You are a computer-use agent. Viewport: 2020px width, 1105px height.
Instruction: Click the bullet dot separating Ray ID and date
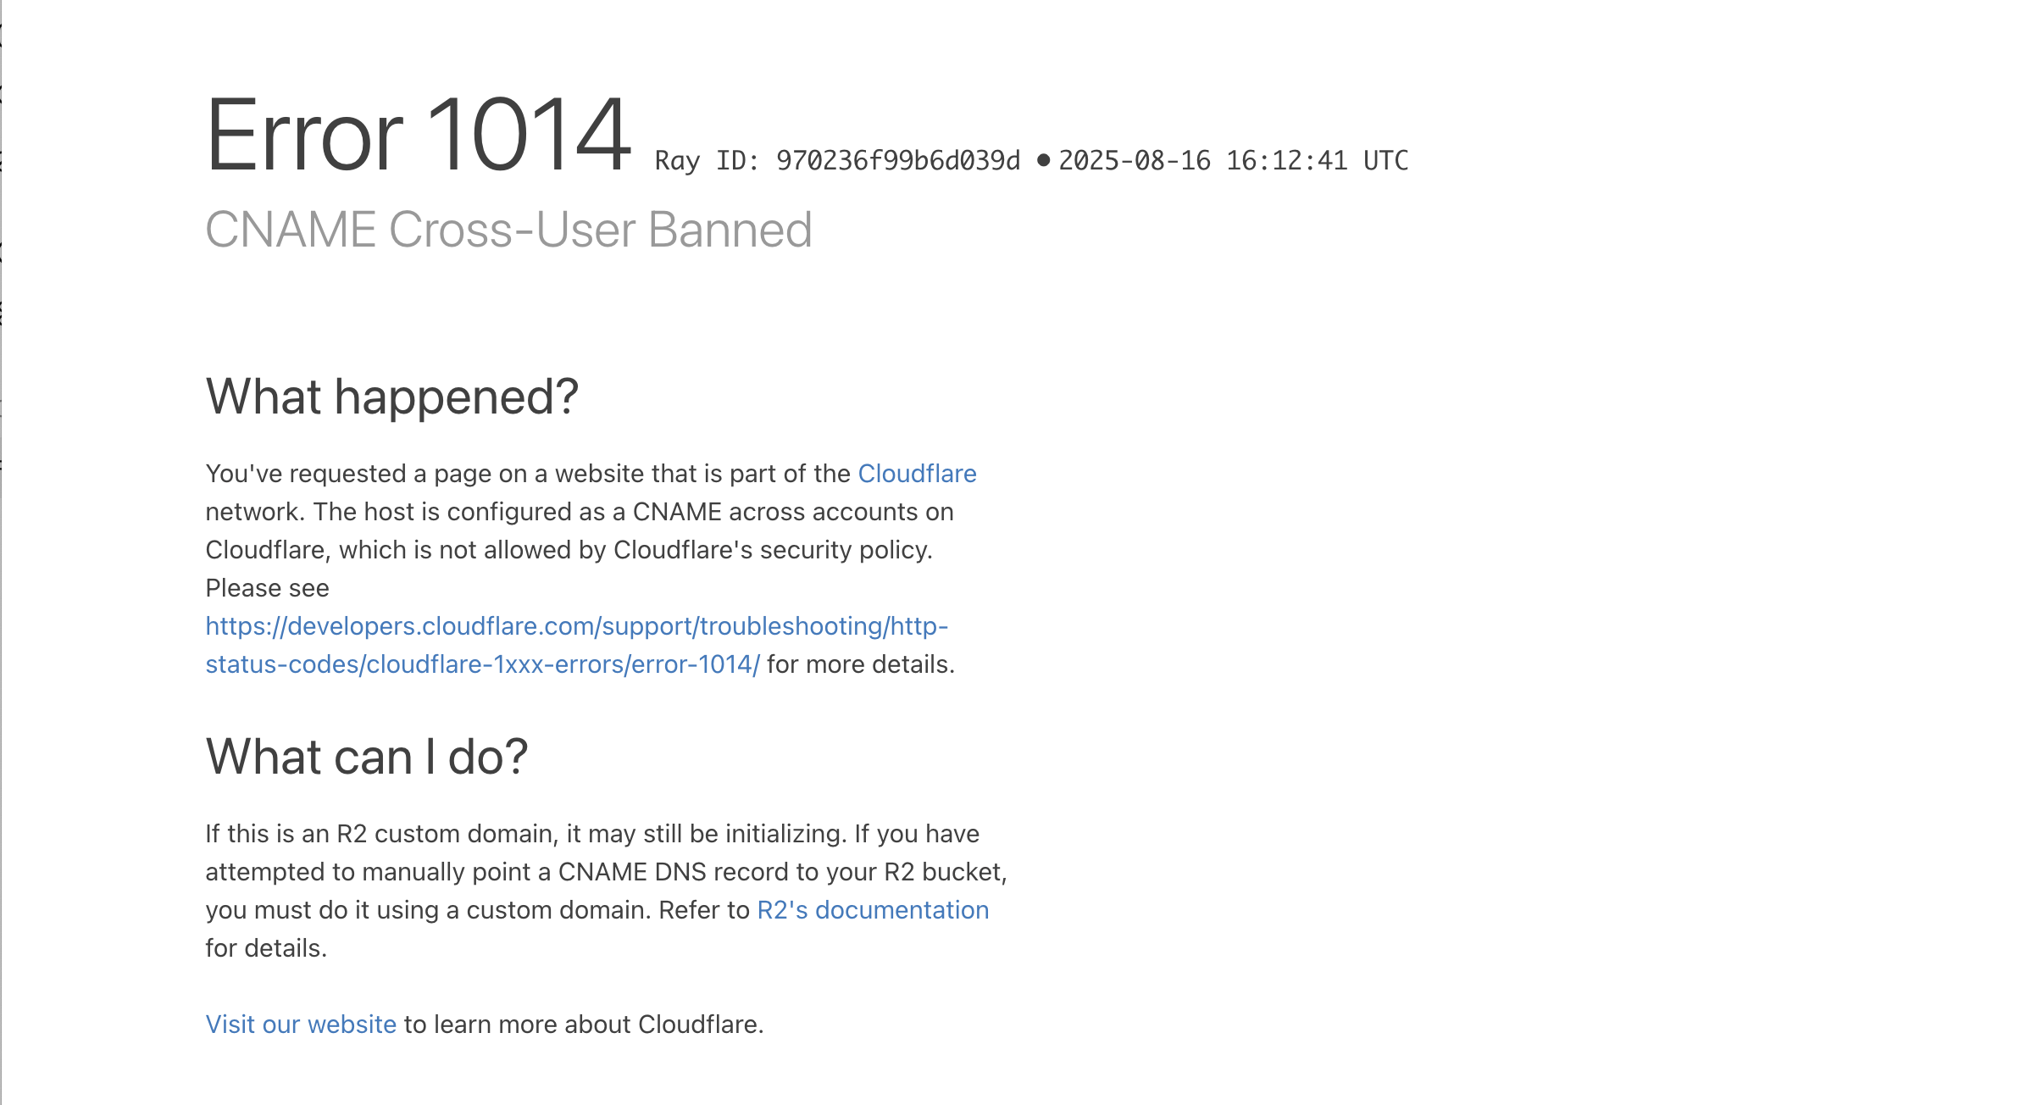click(1043, 160)
